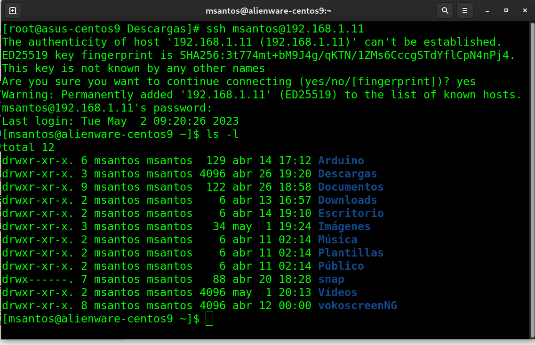Screen dimensions: 535x345
Task: Click the snap directory name
Action: pyautogui.click(x=331, y=279)
